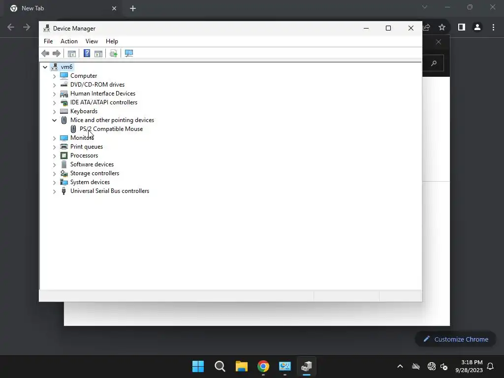Click Chrome share page icon
Viewport: 504px width, 378px height.
coord(427,28)
